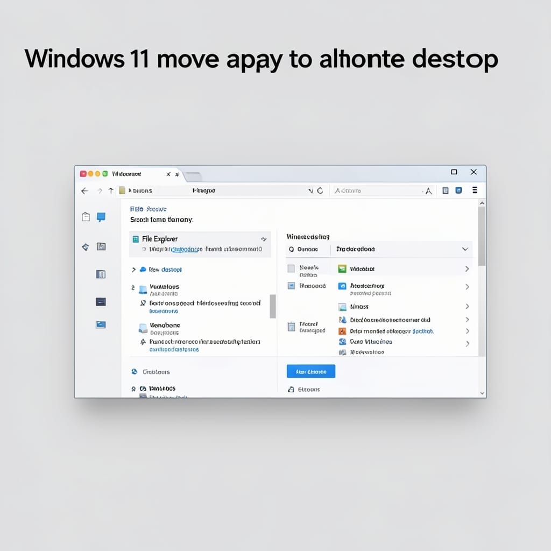Open the Trodordiond dropdown
Image resolution: width=551 pixels, height=551 pixels.
click(x=465, y=249)
